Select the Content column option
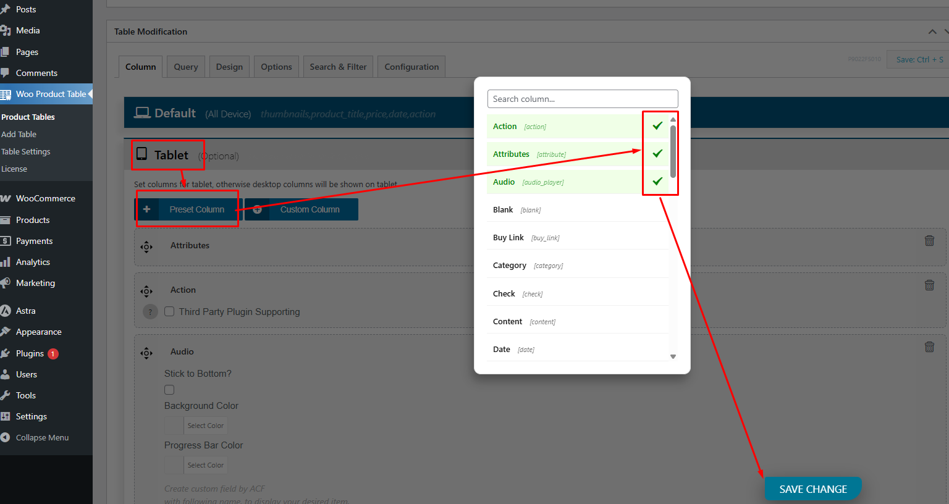Viewport: 949px width, 504px height. pos(577,322)
